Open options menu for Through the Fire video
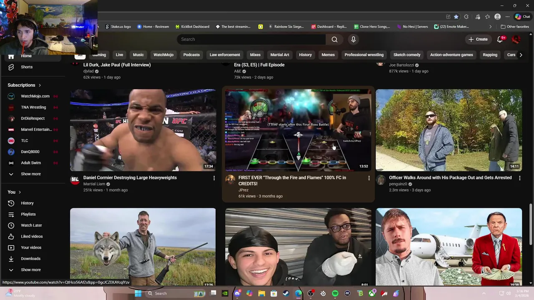 tap(369, 178)
